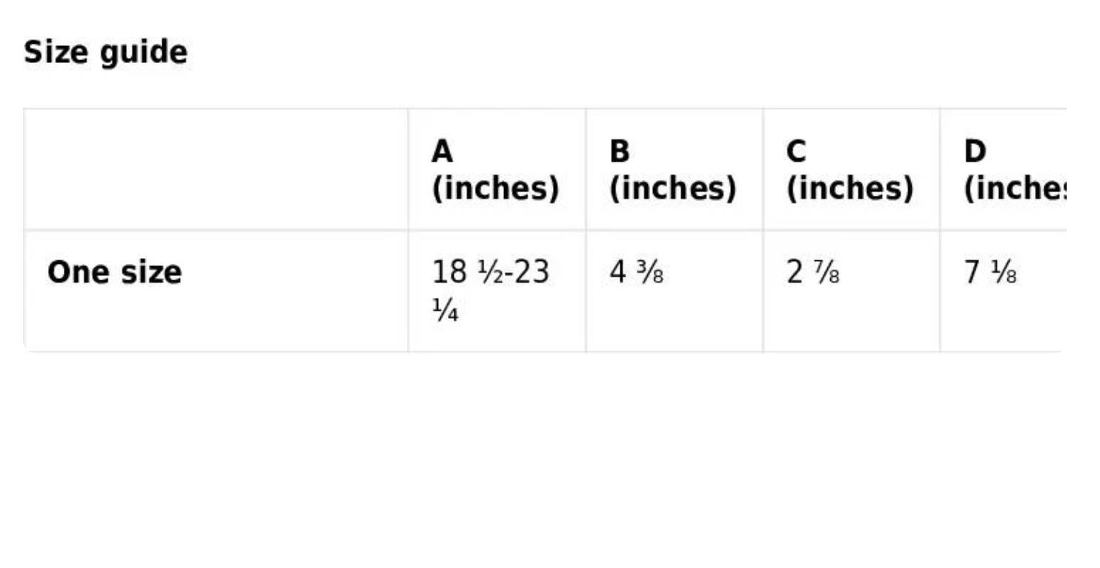
Task: Click the empty top-left header cell
Action: [x=216, y=170]
